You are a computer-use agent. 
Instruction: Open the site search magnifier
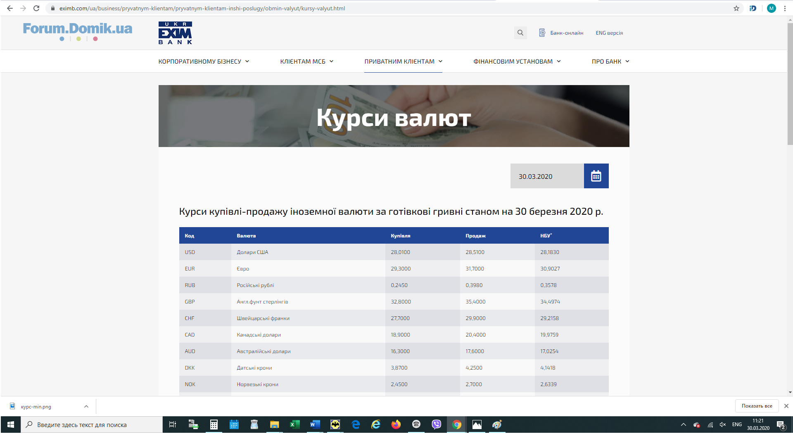coord(520,33)
